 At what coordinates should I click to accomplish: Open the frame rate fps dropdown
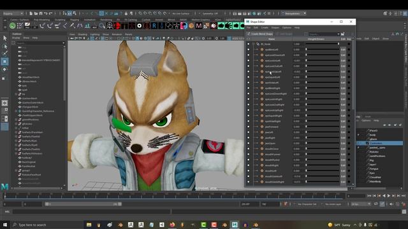(x=361, y=204)
